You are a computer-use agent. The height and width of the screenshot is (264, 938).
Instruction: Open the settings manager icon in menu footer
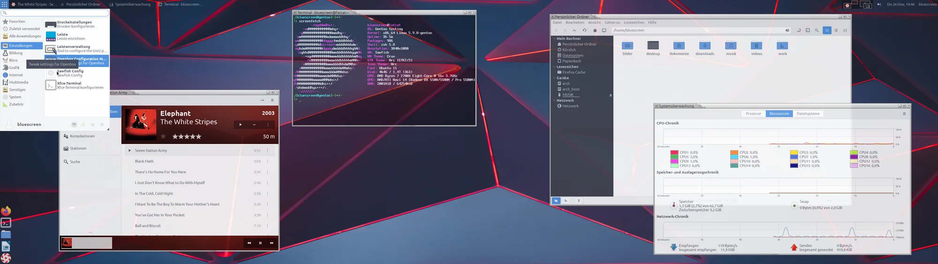(x=74, y=124)
